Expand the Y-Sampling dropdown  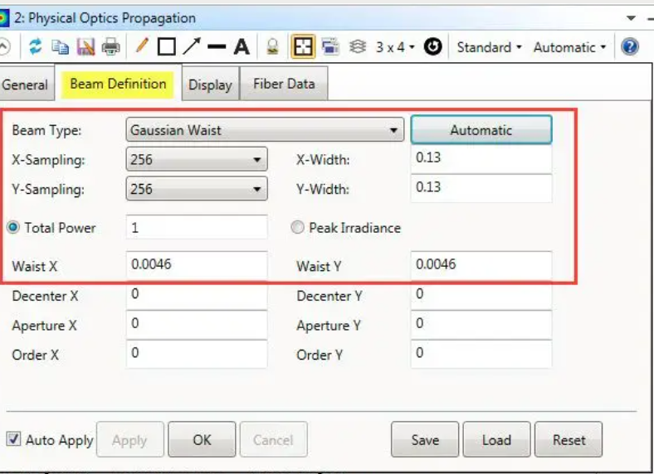pos(197,189)
